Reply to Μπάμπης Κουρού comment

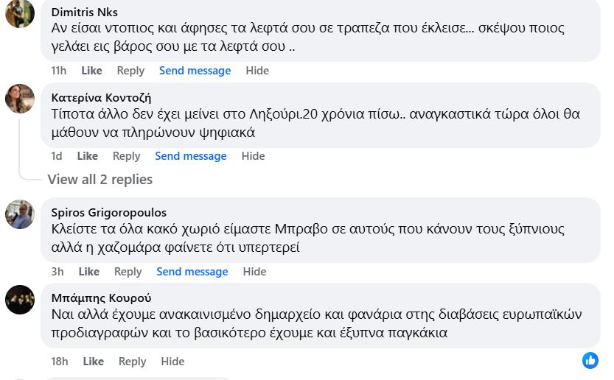click(x=132, y=362)
